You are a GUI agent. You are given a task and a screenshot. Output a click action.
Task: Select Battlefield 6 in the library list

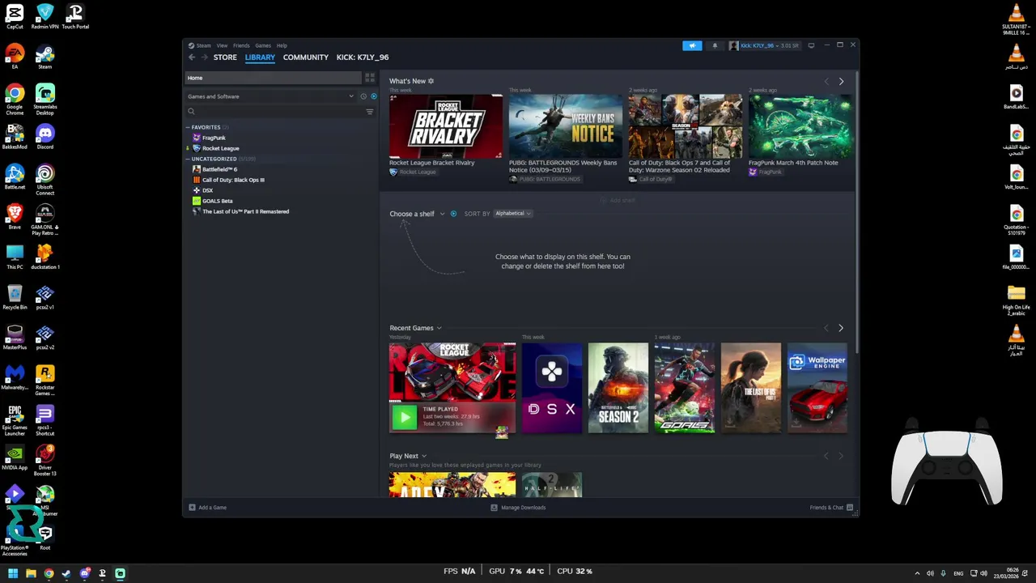click(219, 169)
